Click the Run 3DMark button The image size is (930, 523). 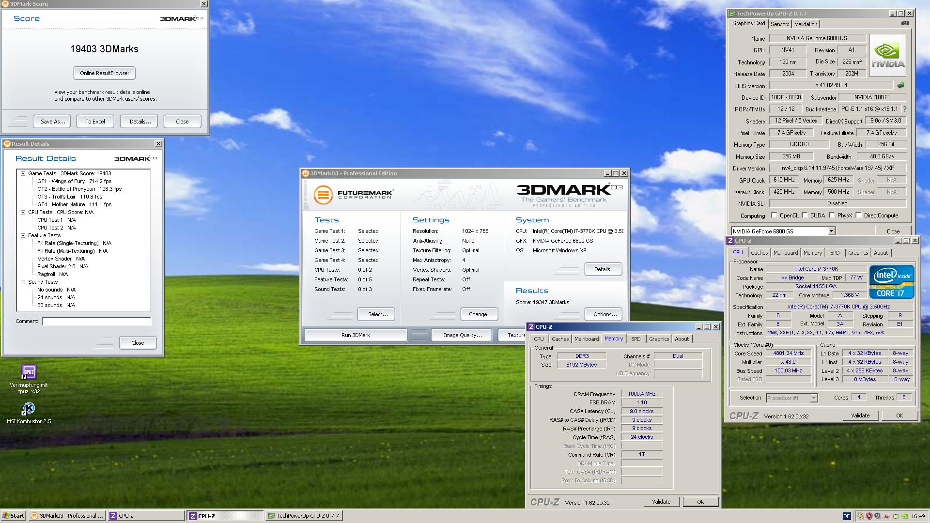(x=356, y=335)
